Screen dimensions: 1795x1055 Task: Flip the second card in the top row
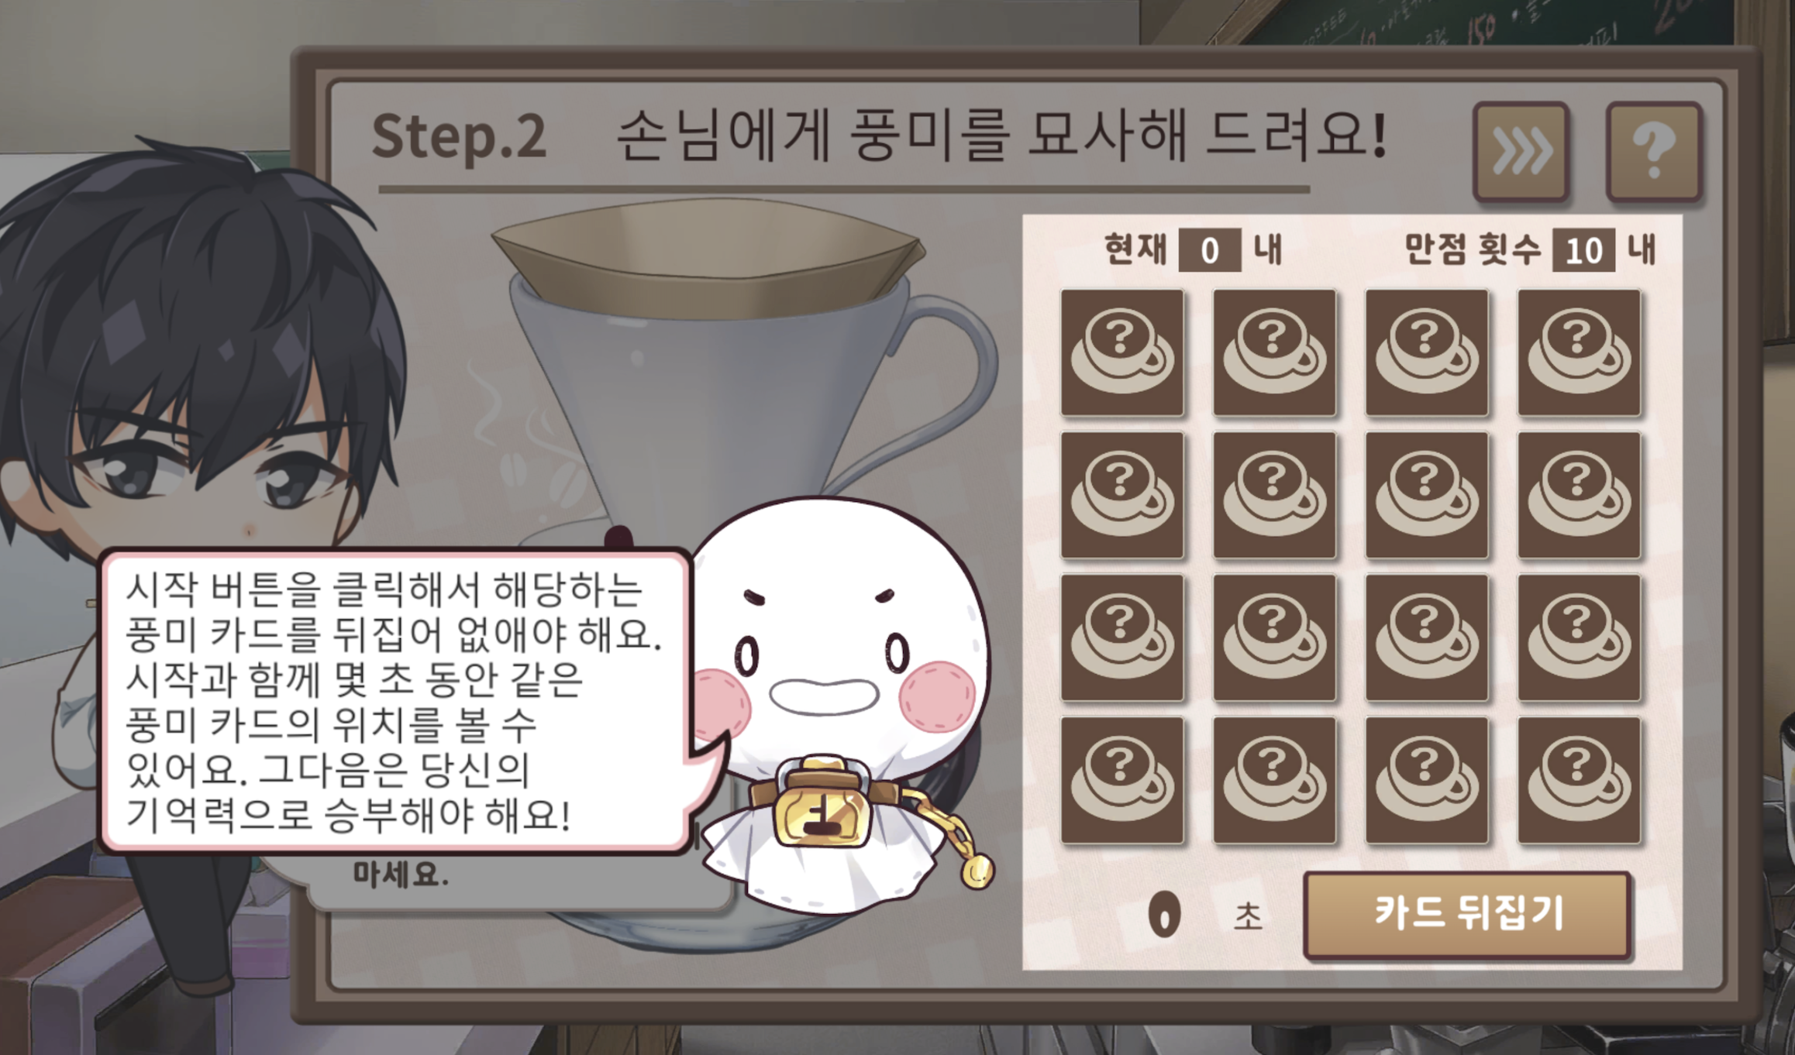1275,353
